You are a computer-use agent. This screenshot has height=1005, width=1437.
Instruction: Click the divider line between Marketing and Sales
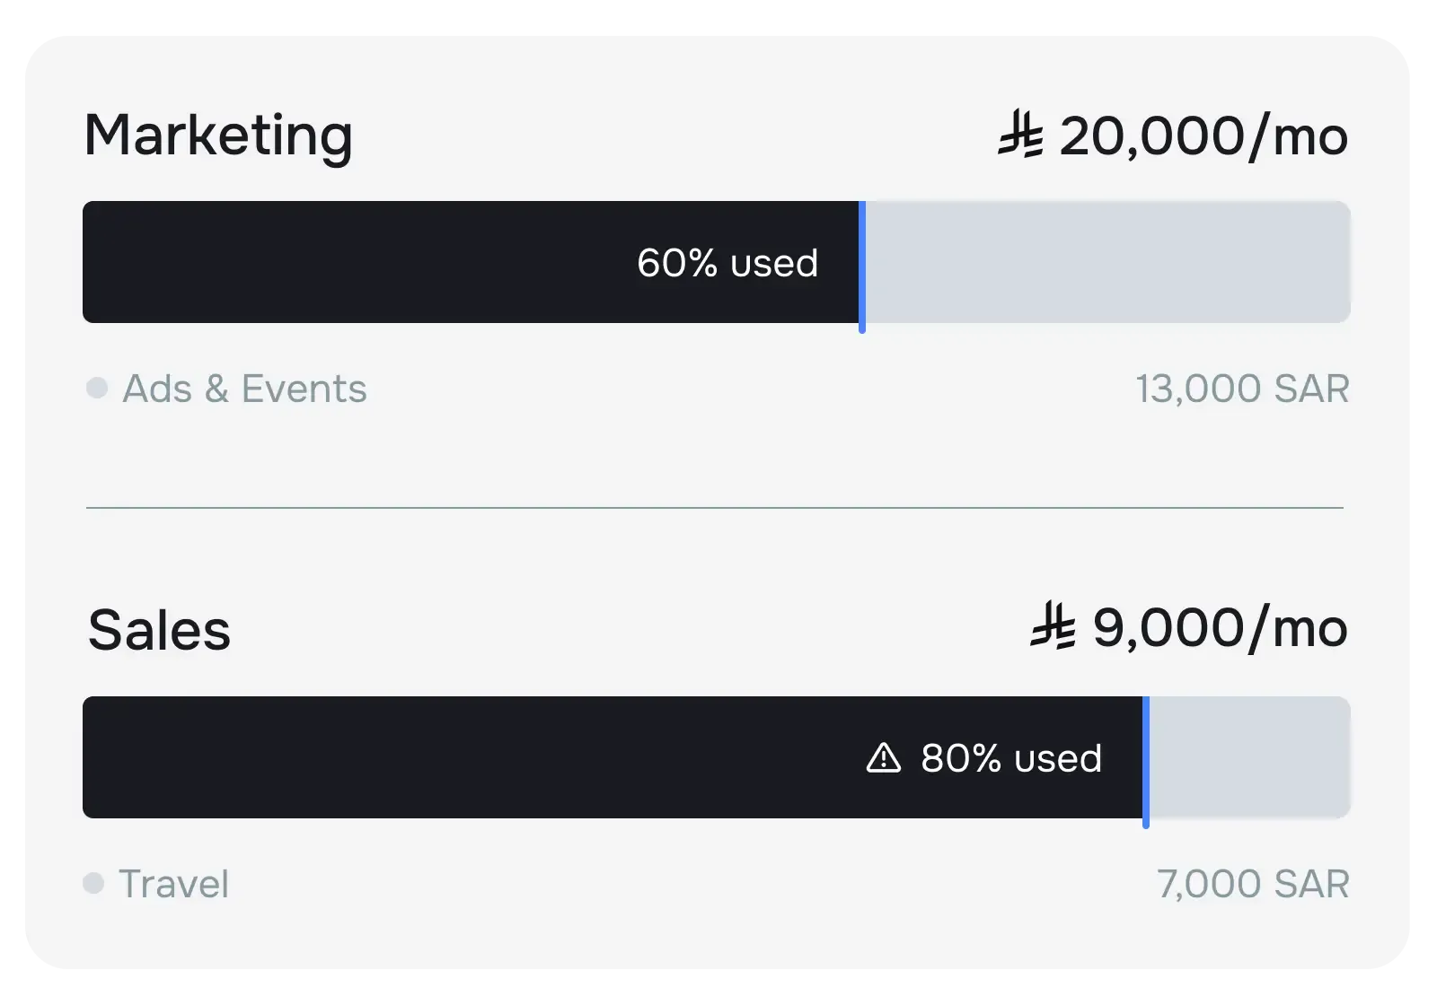(x=715, y=508)
